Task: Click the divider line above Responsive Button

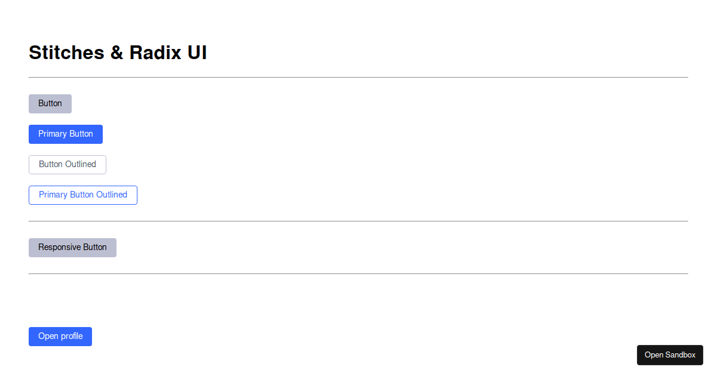Action: (x=358, y=221)
